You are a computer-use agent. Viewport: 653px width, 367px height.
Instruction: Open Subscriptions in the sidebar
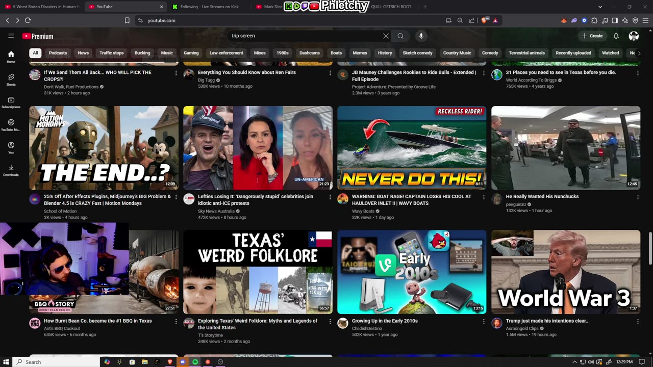point(11,102)
